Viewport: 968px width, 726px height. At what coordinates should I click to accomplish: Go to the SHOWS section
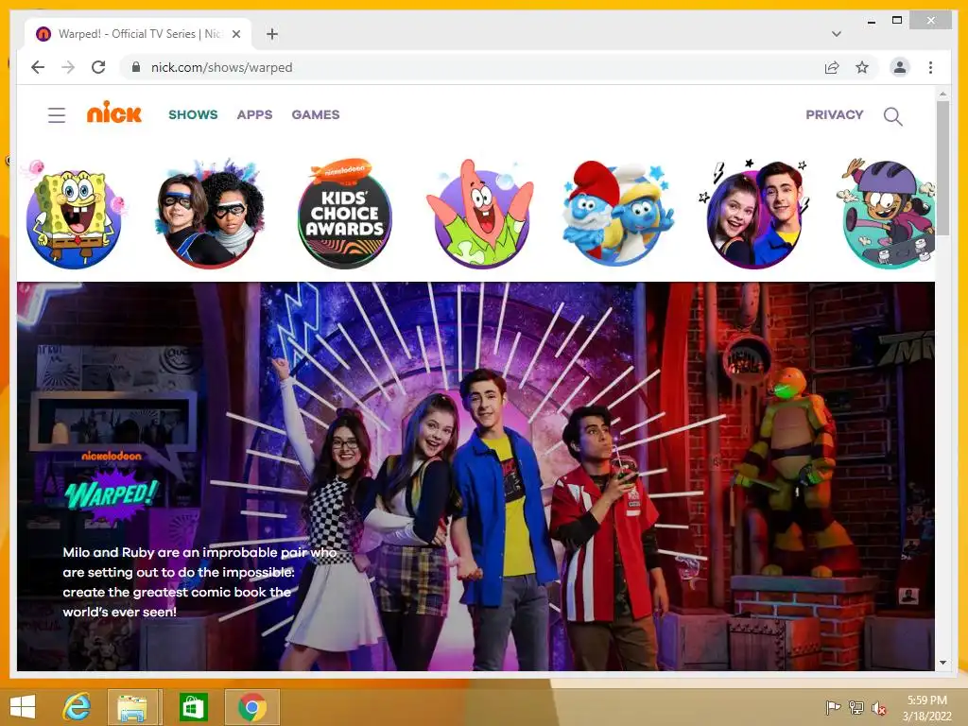[193, 114]
